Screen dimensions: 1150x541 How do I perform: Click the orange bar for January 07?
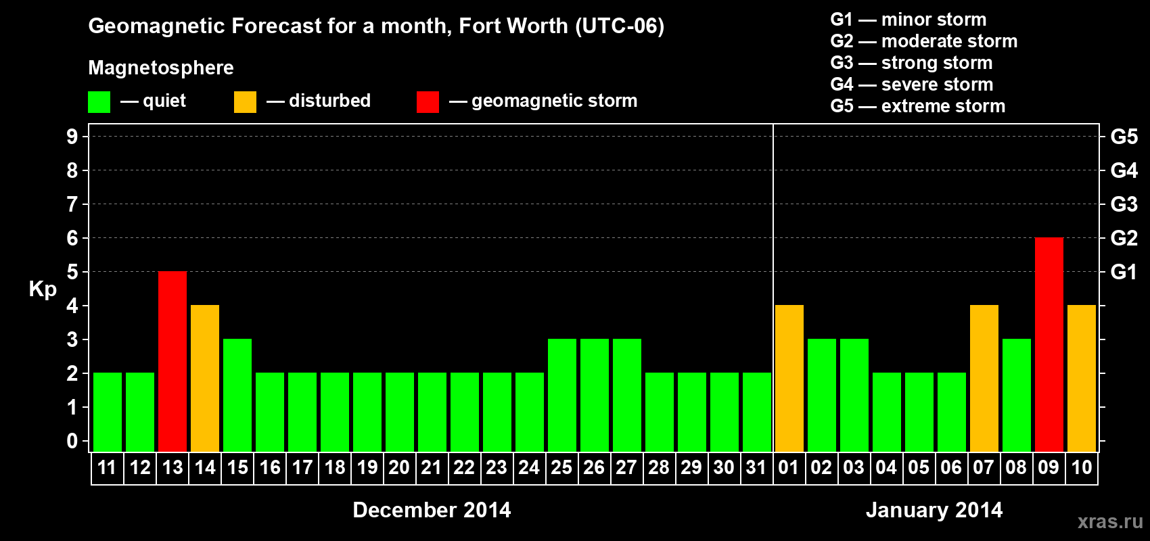(984, 379)
